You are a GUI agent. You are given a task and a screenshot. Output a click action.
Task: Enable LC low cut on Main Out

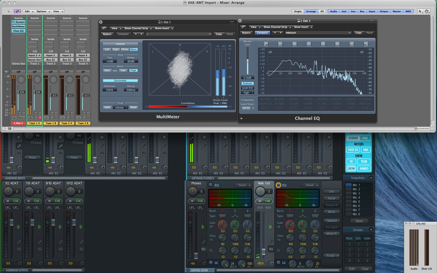point(278,262)
